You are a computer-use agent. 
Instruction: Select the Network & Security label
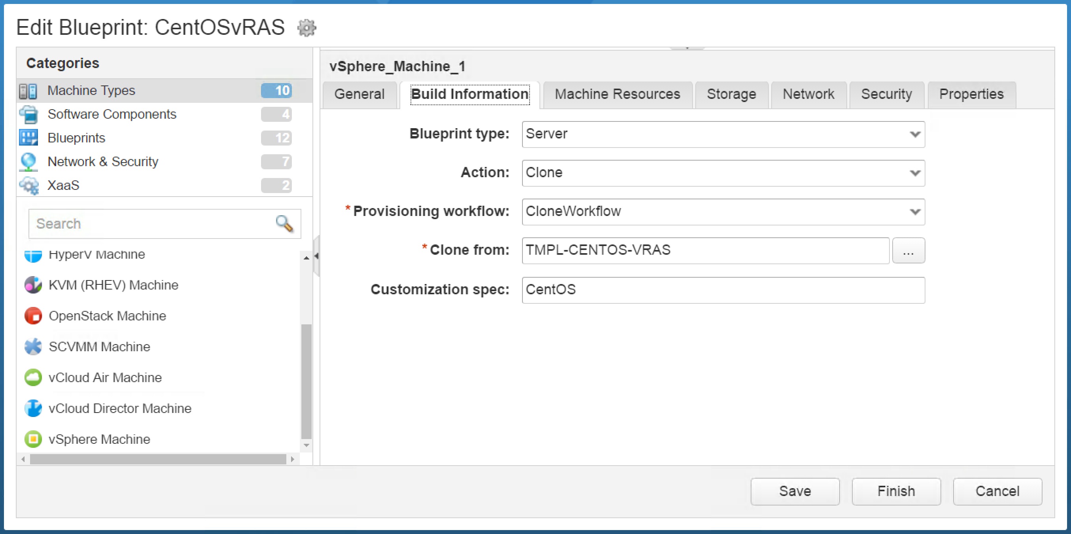[x=103, y=162]
